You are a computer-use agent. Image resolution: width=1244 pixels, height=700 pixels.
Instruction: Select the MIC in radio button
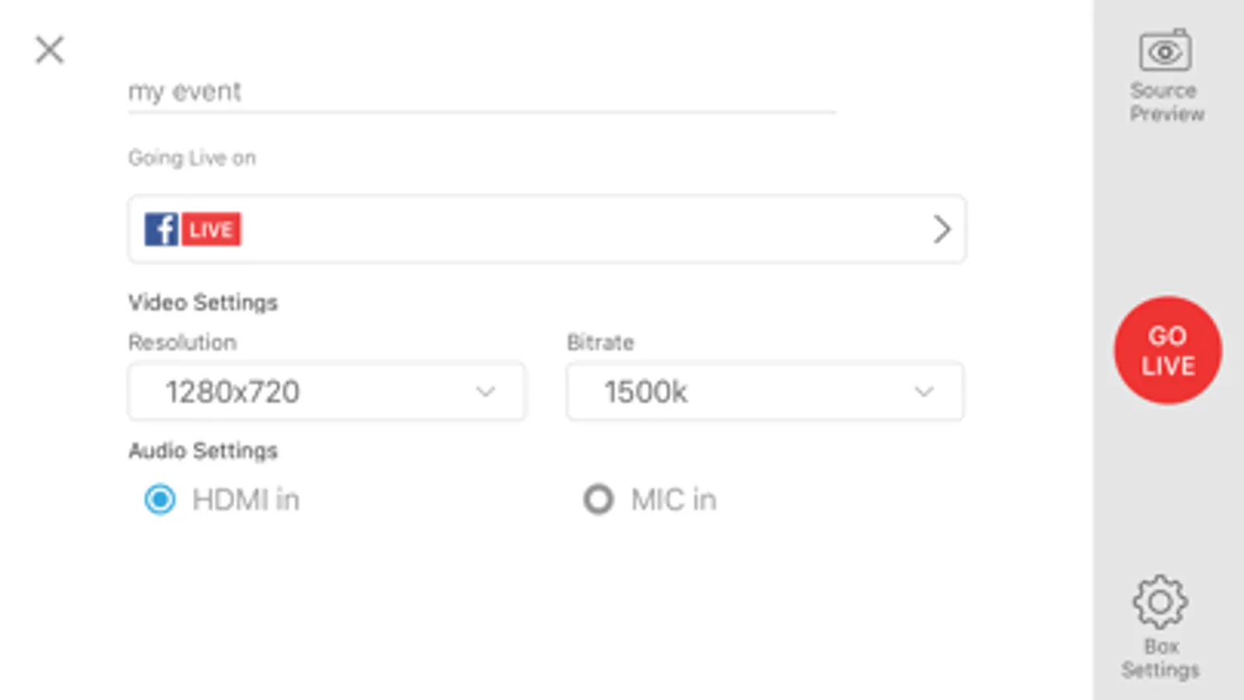pos(598,499)
